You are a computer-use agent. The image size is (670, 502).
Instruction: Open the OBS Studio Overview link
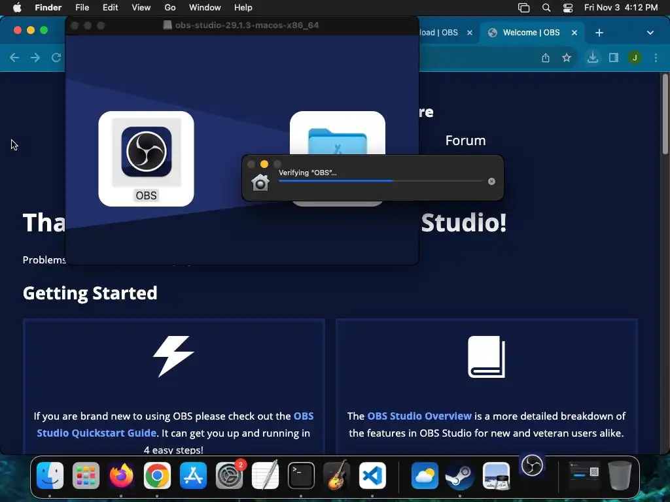point(419,416)
